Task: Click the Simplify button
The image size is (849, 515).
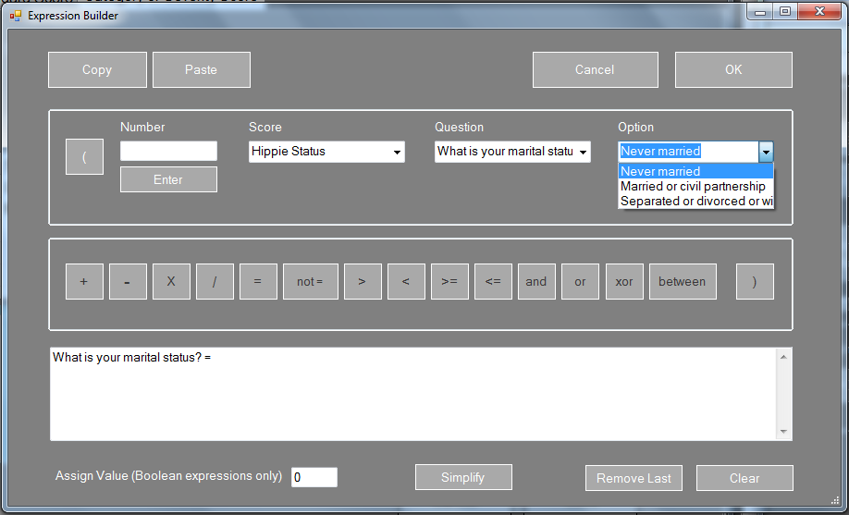Action: pos(462,477)
